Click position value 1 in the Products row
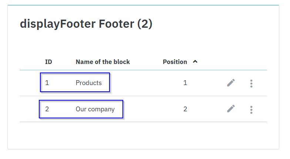The width and height of the screenshot is (290, 159). 185,83
